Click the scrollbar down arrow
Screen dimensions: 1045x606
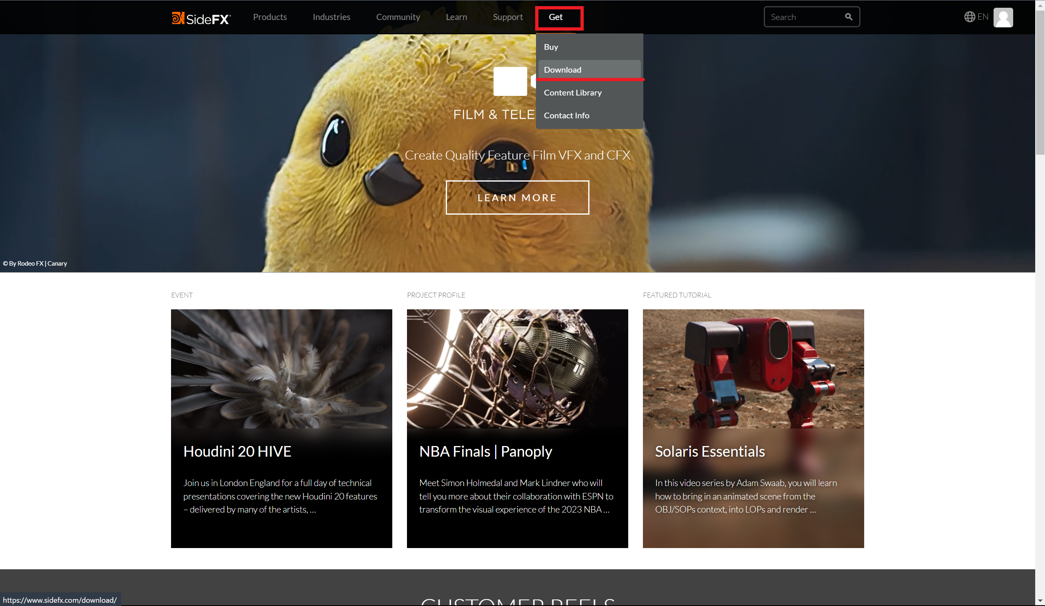(x=1040, y=600)
